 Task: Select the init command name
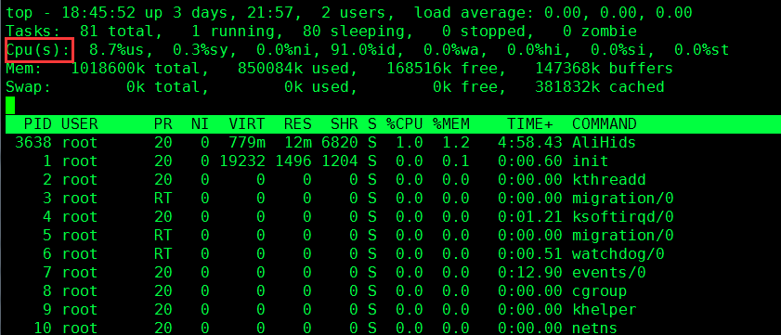tap(591, 161)
